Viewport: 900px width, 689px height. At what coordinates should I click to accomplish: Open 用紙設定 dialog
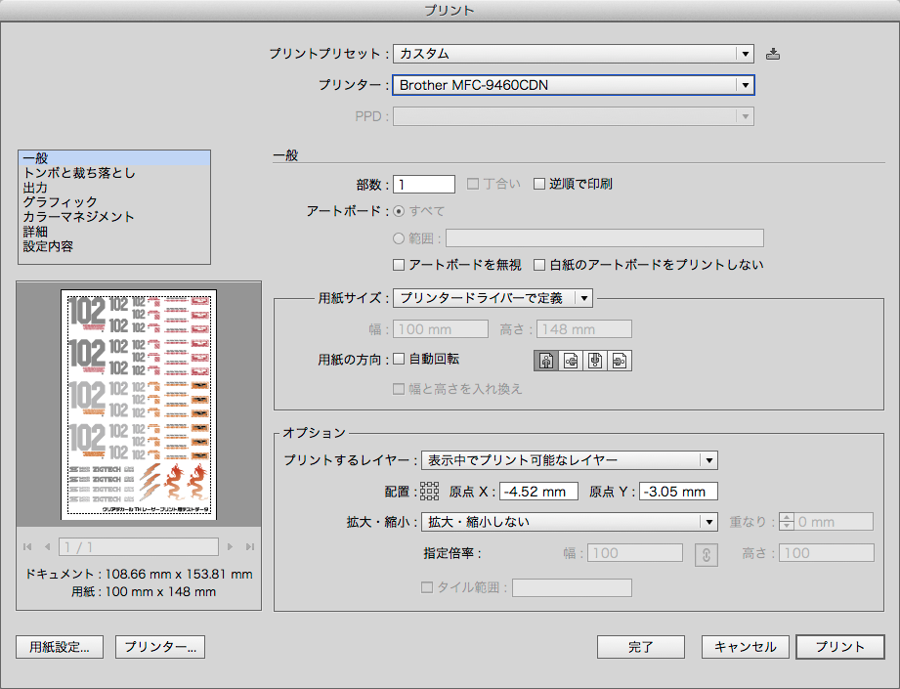click(59, 646)
